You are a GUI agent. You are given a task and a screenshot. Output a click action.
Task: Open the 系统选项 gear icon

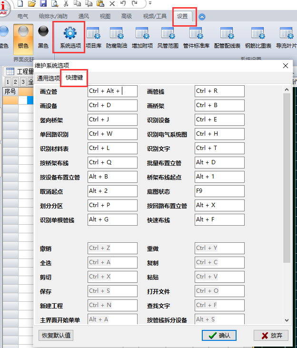click(x=70, y=34)
